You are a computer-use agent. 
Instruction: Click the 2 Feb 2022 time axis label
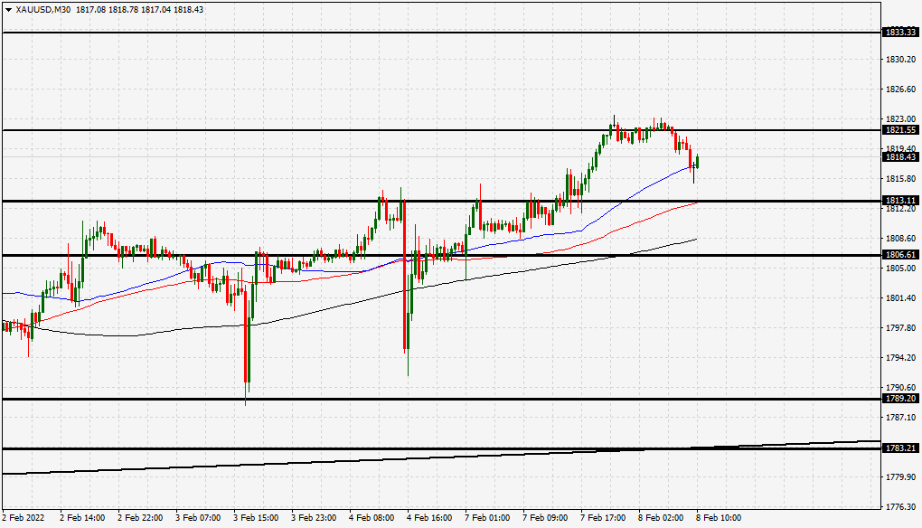coord(24,518)
